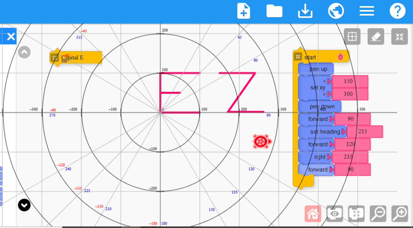Image resolution: width=413 pixels, height=228 pixels.
Task: Click the expand/collapse blocks icon
Action: click(x=356, y=214)
